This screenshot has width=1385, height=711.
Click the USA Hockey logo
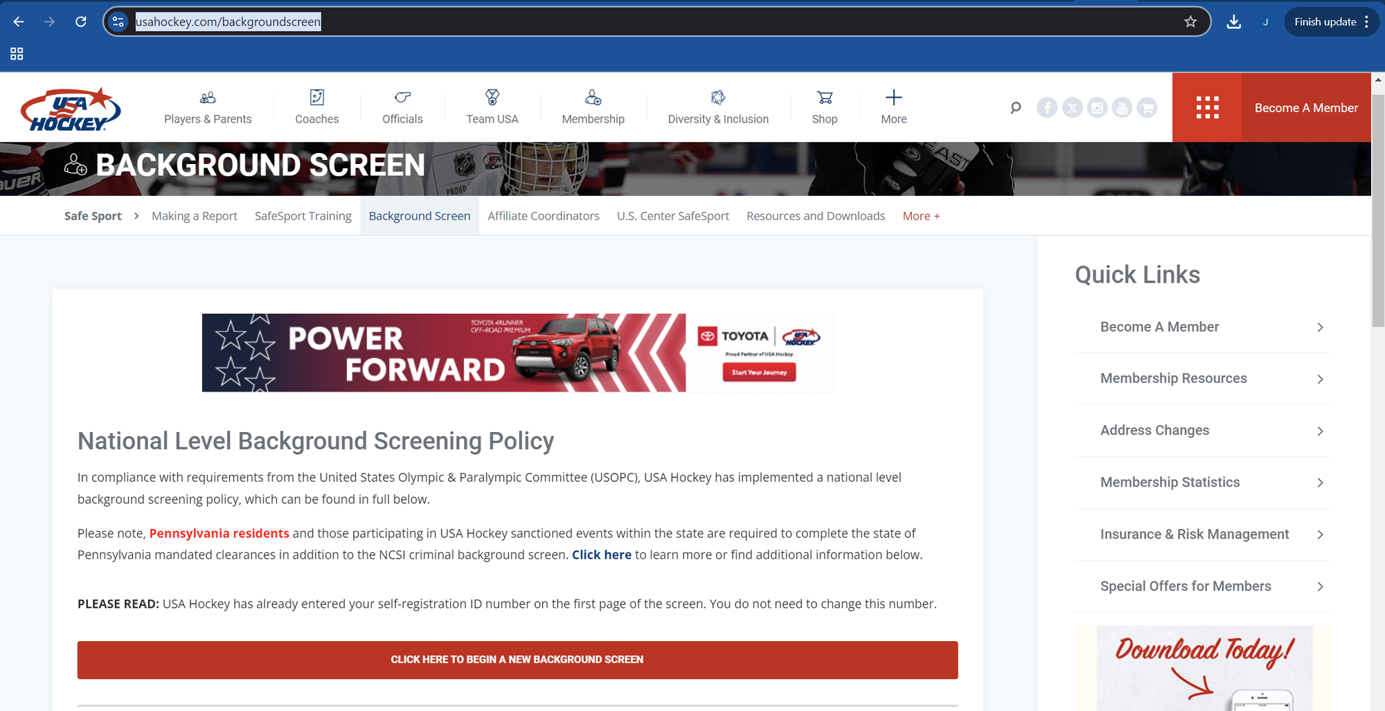pos(71,109)
